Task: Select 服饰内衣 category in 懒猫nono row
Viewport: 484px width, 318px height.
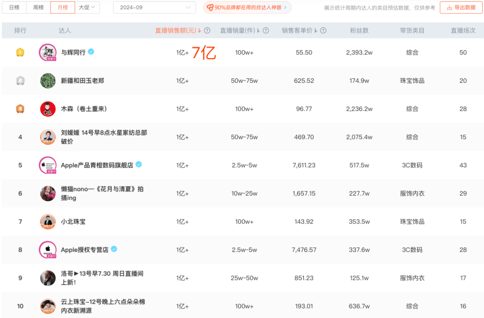Action: point(412,194)
